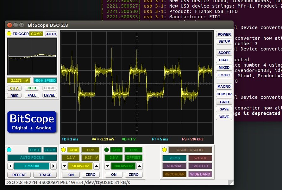This screenshot has width=282, height=190.
Task: Toggle COMP trigger mode
Action: point(36,34)
